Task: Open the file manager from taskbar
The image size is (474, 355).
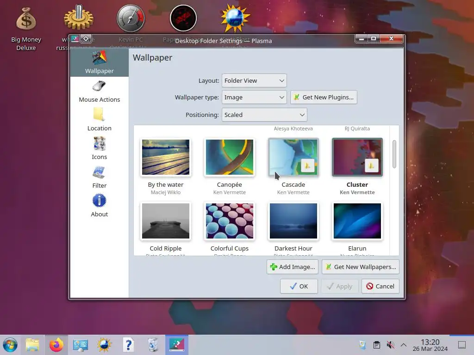Action: [32, 345]
